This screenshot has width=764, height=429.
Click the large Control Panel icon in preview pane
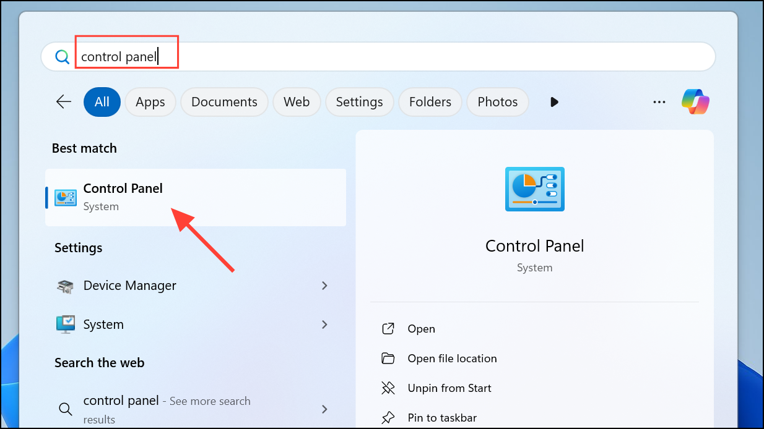(x=535, y=189)
